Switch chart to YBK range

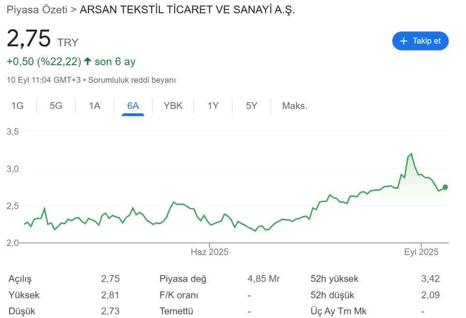173,106
